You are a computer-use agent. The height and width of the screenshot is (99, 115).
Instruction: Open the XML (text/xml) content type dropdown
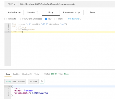coord(74,19)
